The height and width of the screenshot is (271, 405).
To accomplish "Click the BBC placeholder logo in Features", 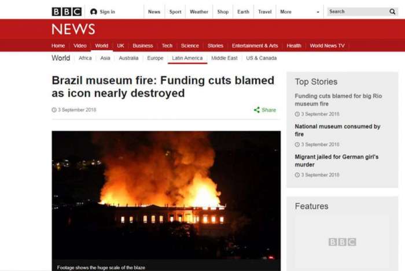I will coord(343,242).
